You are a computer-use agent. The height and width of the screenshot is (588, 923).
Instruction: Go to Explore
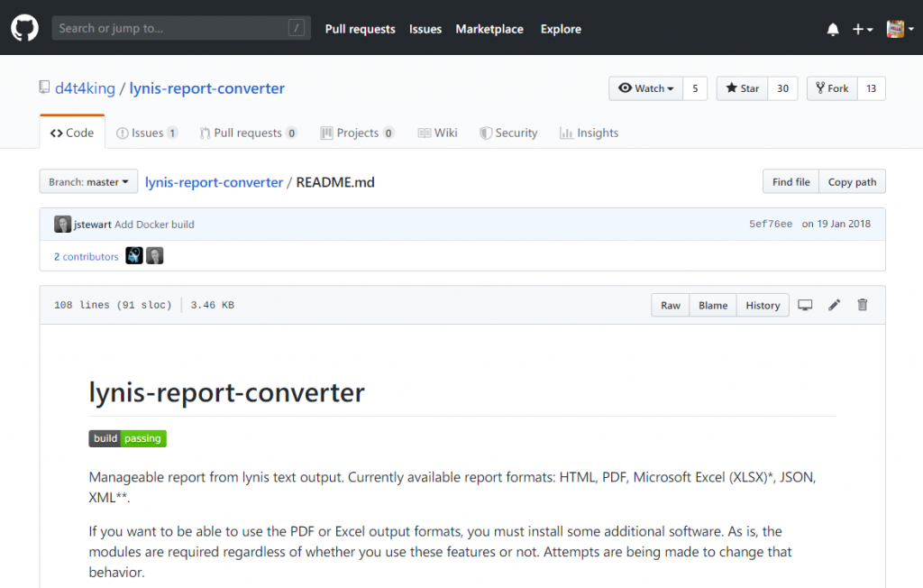click(561, 29)
